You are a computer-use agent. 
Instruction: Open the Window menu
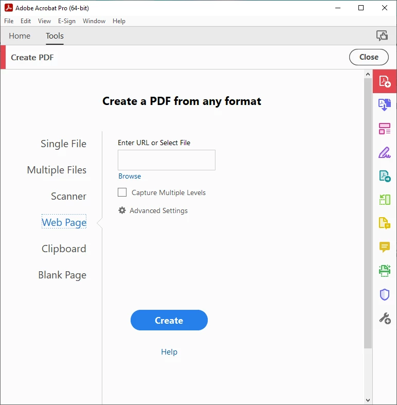(94, 21)
